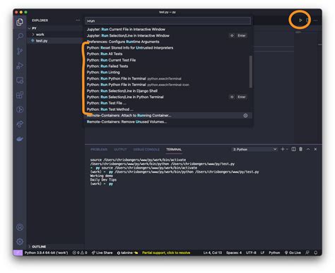Switch to the OUTPUT panel tab

tap(120, 150)
